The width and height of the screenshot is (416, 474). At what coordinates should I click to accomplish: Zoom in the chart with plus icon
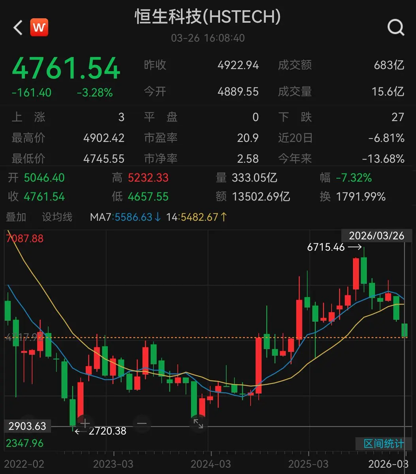coord(85,423)
